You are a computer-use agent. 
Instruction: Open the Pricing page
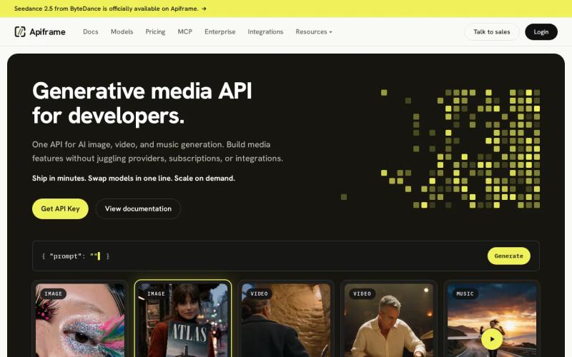(155, 31)
